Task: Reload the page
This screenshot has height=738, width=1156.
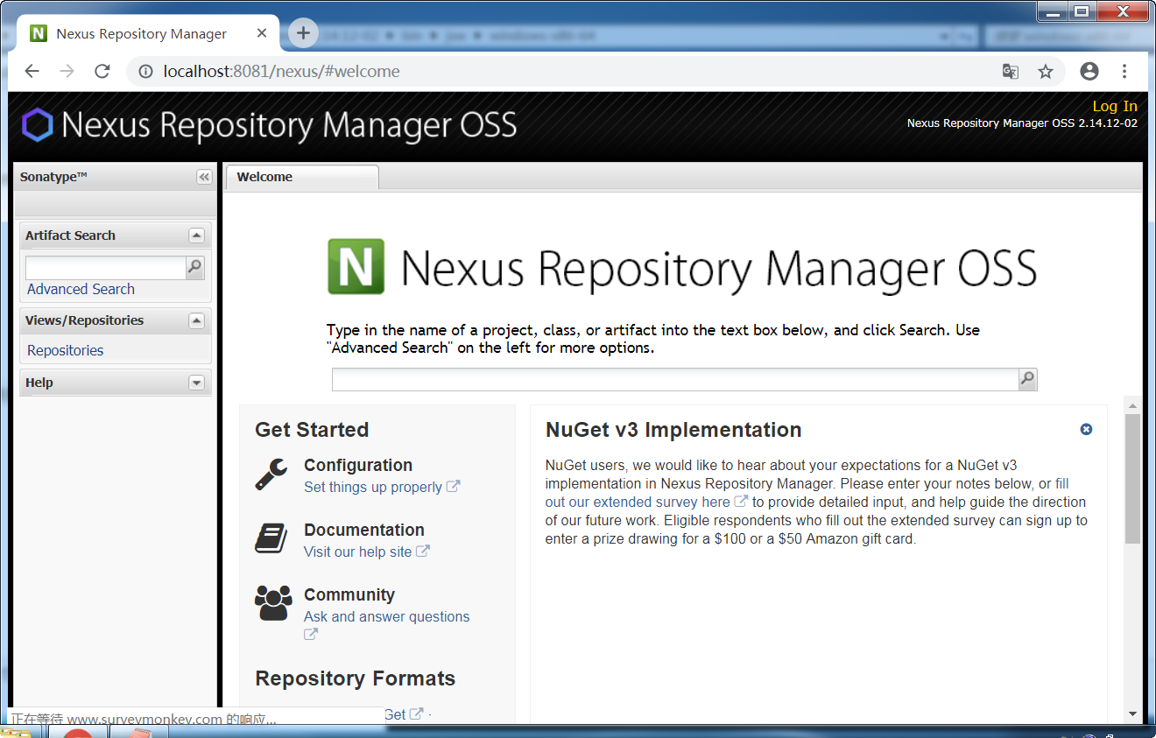Action: coord(102,72)
